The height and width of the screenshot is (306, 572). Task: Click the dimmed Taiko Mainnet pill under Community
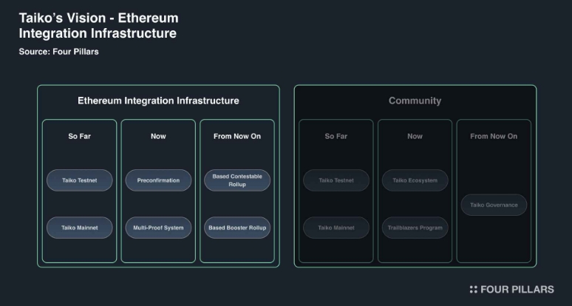336,228
